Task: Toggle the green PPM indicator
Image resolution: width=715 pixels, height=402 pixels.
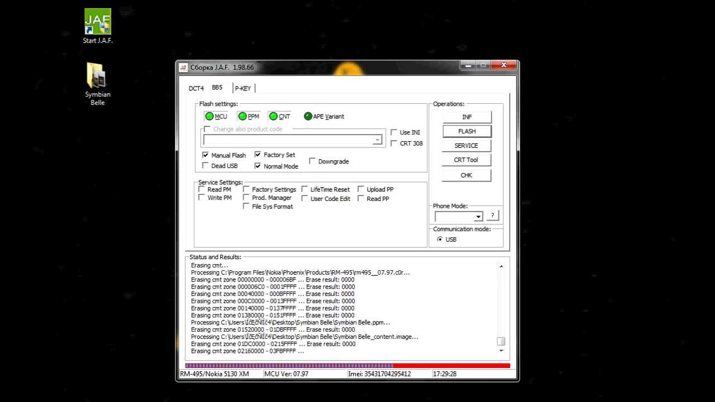Action: [242, 116]
